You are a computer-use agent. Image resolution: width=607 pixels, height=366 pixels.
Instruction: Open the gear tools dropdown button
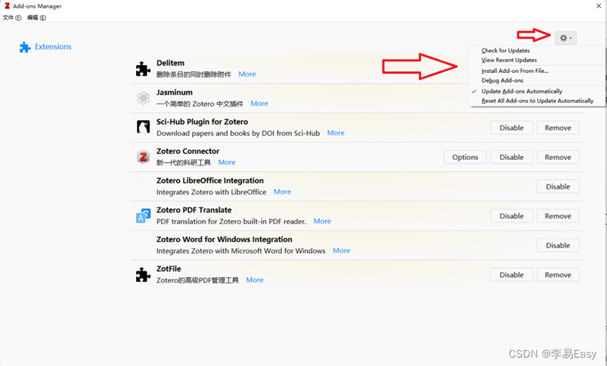click(x=566, y=38)
